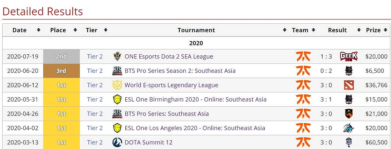The height and width of the screenshot is (149, 391).
Task: Click the ESL One Birmingham tournament icon
Action: coord(117,100)
